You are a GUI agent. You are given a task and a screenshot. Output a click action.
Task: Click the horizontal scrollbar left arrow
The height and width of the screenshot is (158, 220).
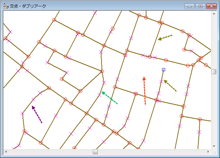click(x=6, y=152)
